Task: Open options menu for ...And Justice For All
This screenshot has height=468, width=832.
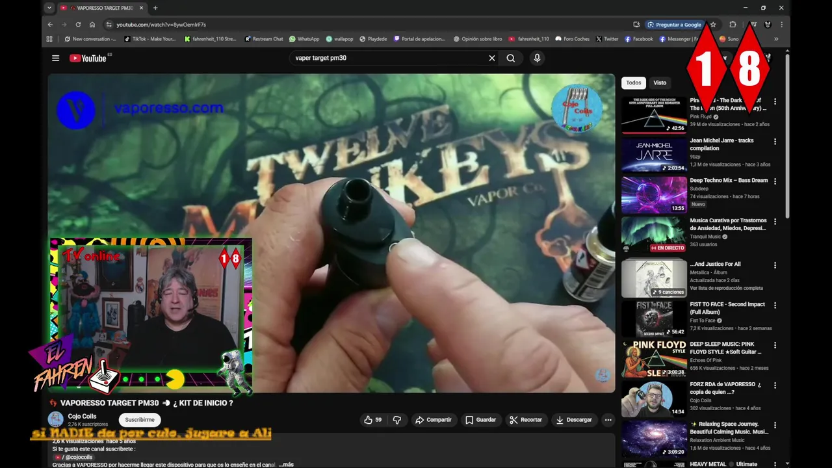Action: tap(775, 265)
